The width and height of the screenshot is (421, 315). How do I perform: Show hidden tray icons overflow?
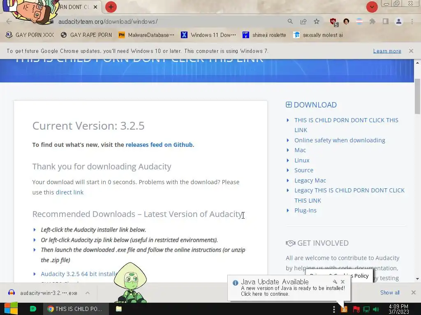click(334, 309)
